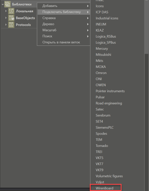Connect the TEM library
The width and height of the screenshot is (149, 191).
(x=99, y=139)
